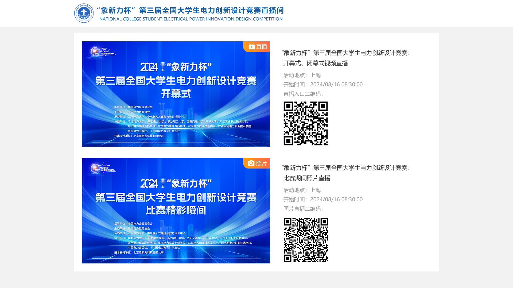Open the 开幕式、闭幕式视频直播 title link
513x288 pixels.
[x=316, y=63]
